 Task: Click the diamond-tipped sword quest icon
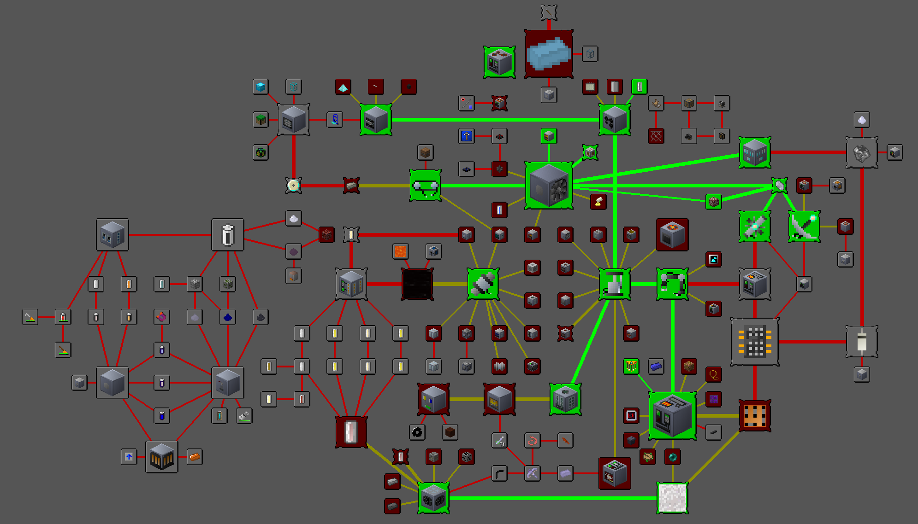tap(804, 226)
